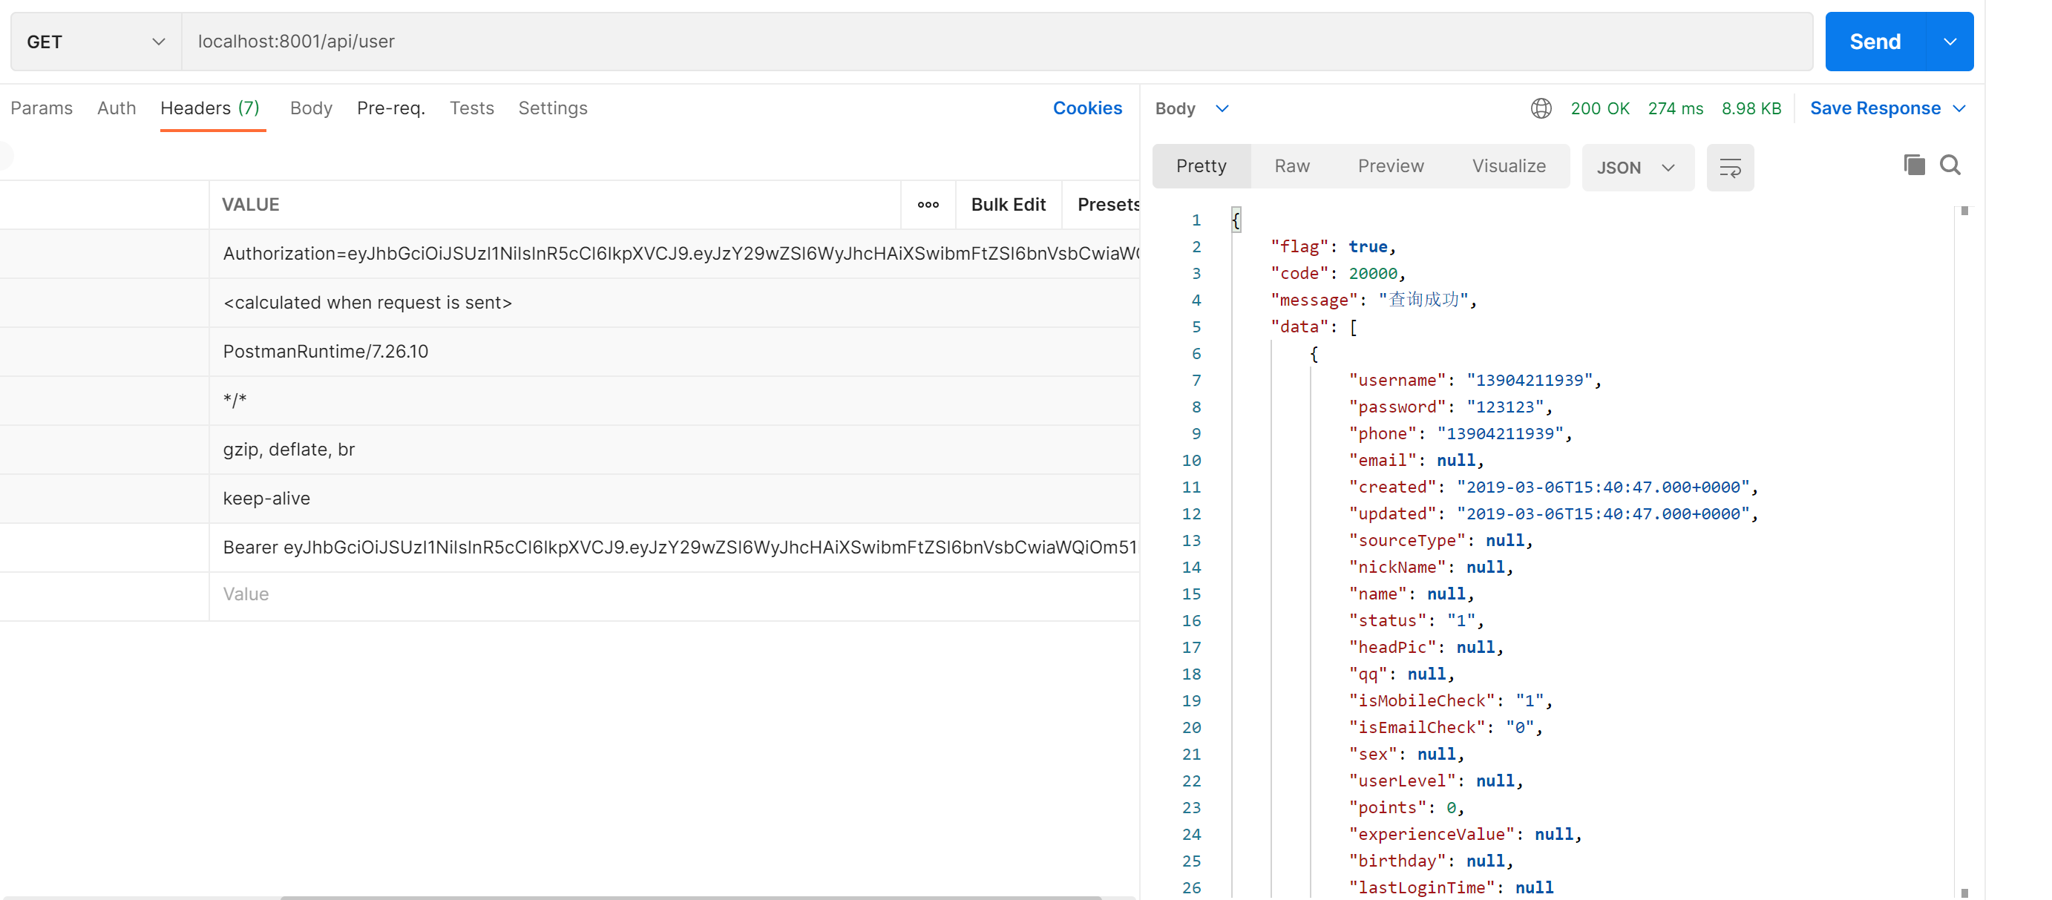Click the three-dots column options icon
The image size is (2052, 900).
pos(928,205)
